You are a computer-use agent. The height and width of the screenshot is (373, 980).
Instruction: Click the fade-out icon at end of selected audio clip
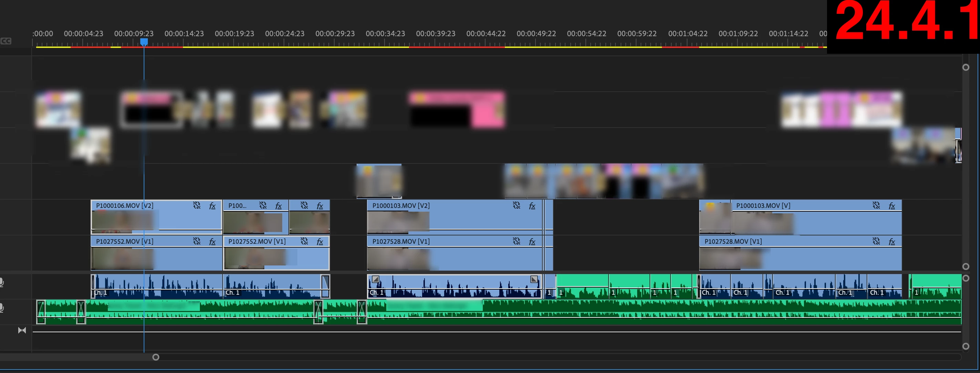534,279
